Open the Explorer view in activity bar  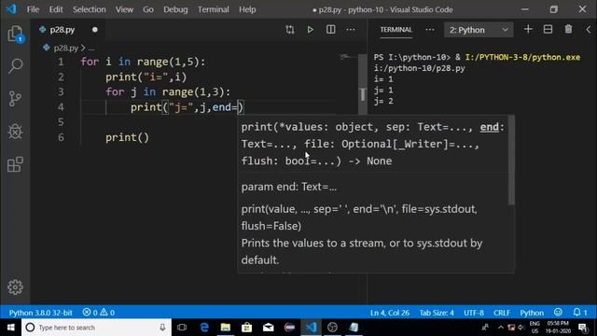tap(15, 35)
